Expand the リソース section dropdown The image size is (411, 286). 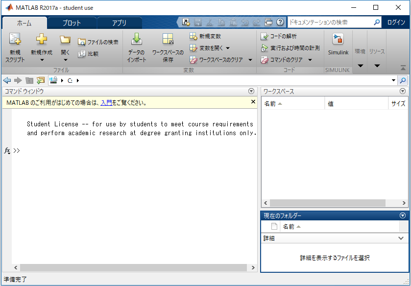pos(377,66)
